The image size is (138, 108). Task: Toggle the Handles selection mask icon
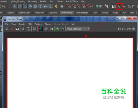pos(15,6)
